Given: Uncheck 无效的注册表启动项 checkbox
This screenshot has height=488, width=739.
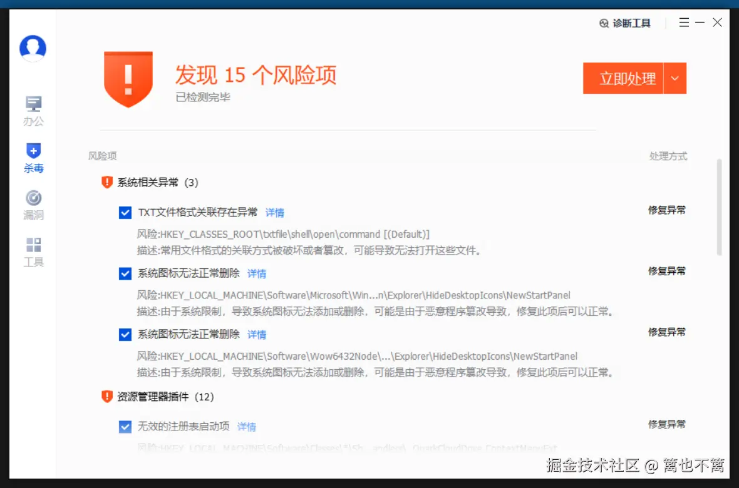Looking at the screenshot, I should (x=125, y=427).
